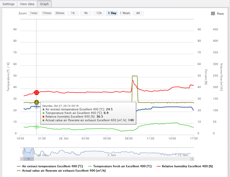Screen dimensions: 230x177
Task: Click the 21:00 x-axis label
Action: [x=42, y=138]
